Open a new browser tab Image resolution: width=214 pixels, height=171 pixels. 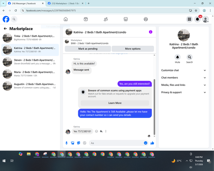pyautogui.click(x=89, y=3)
